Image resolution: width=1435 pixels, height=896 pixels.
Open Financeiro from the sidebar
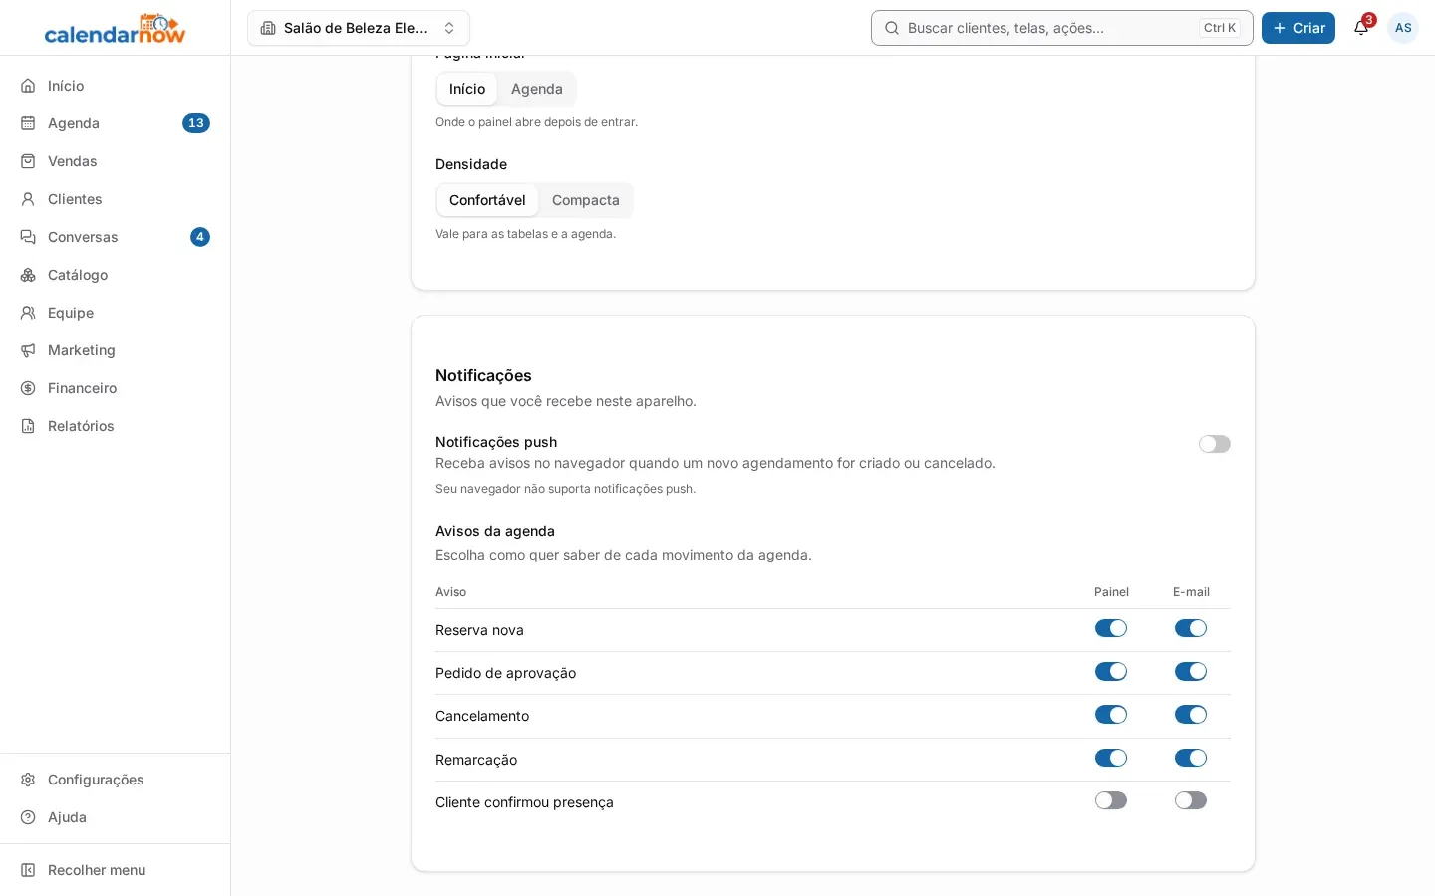(115, 388)
